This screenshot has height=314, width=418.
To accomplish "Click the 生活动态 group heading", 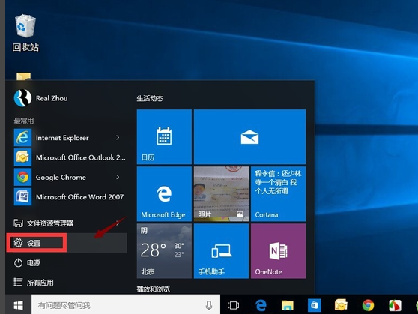I will [150, 98].
